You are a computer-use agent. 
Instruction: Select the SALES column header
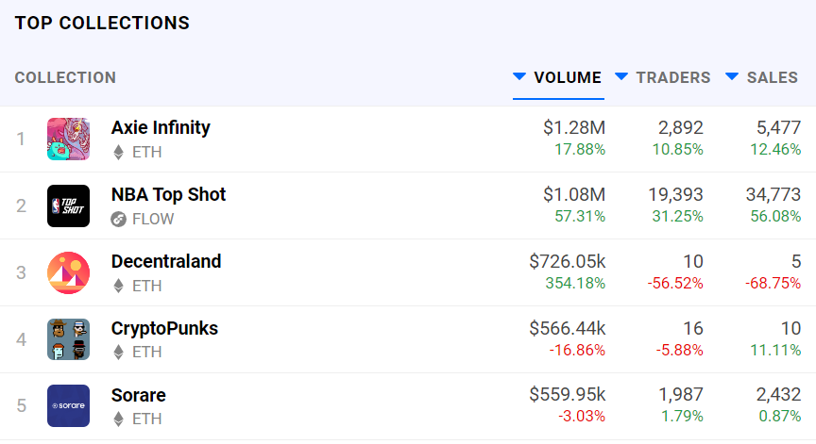pos(773,77)
